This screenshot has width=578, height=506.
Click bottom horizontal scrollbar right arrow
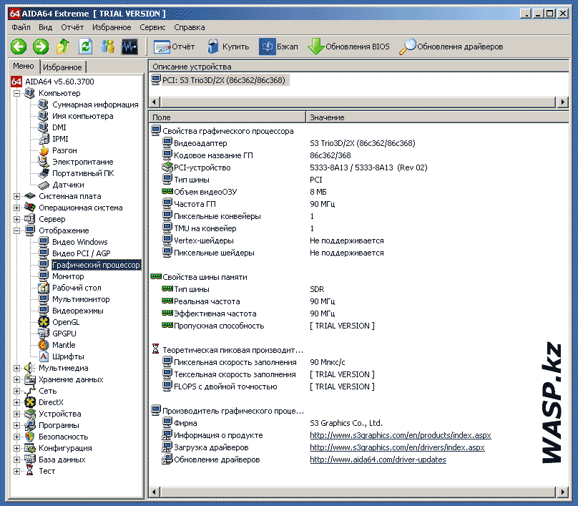(562, 492)
